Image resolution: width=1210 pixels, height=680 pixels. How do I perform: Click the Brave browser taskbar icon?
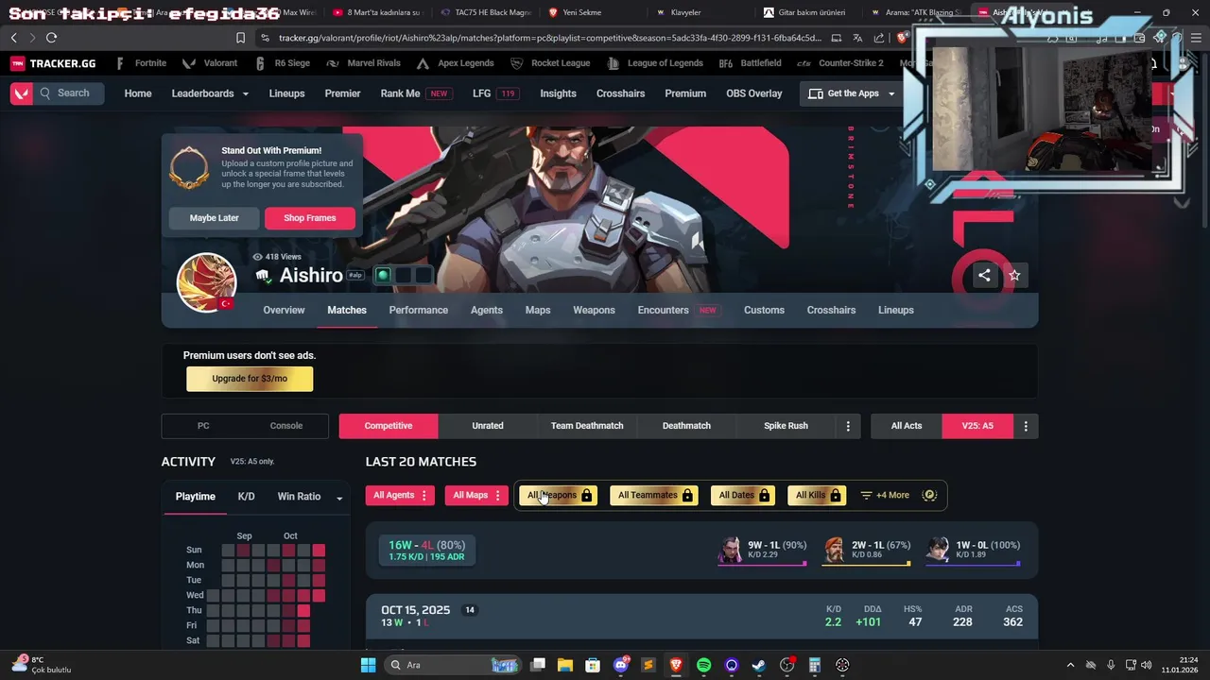pyautogui.click(x=676, y=665)
